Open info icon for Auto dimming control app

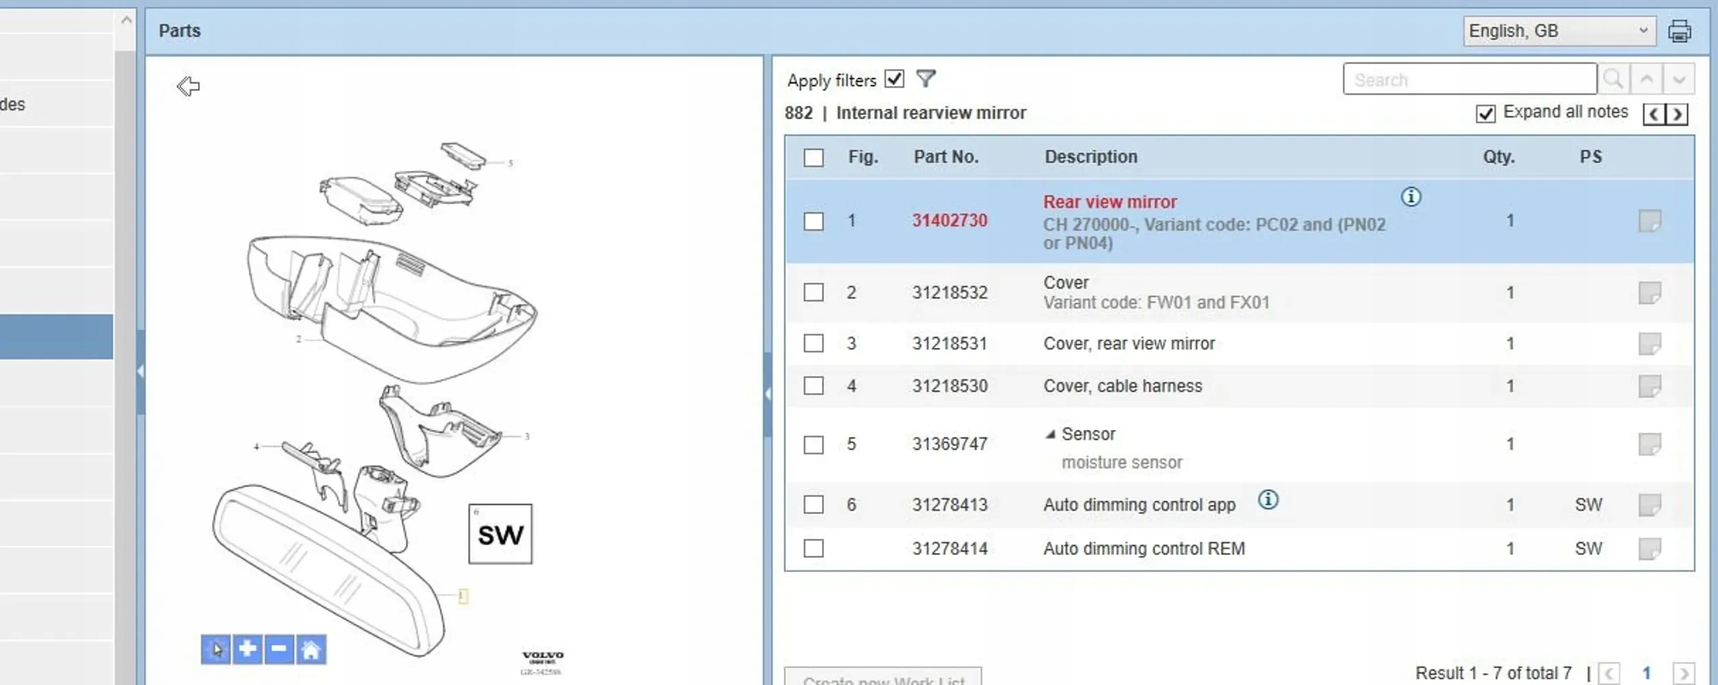[x=1268, y=499]
